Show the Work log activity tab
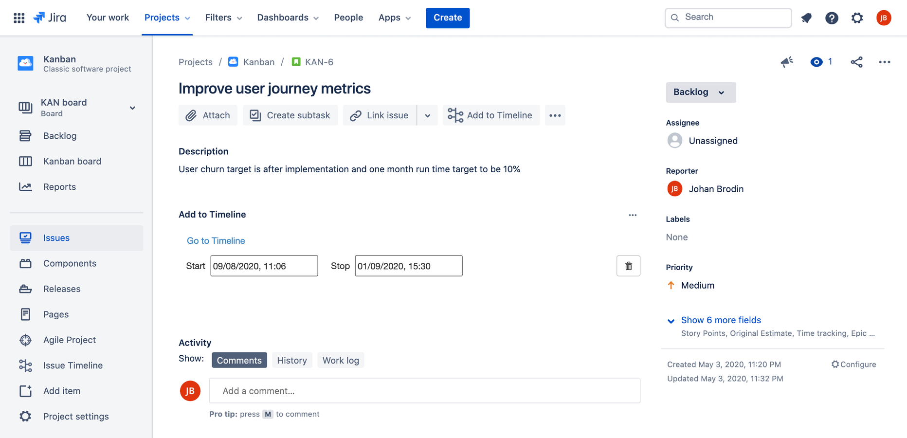The width and height of the screenshot is (907, 438). pyautogui.click(x=341, y=360)
